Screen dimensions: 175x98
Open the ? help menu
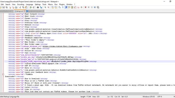click(x=75, y=4)
